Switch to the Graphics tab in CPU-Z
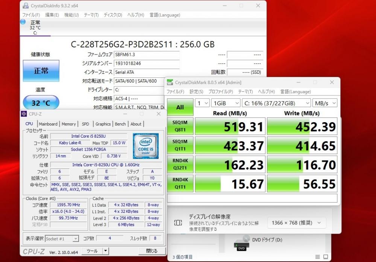The width and height of the screenshot is (376, 262). [x=103, y=124]
